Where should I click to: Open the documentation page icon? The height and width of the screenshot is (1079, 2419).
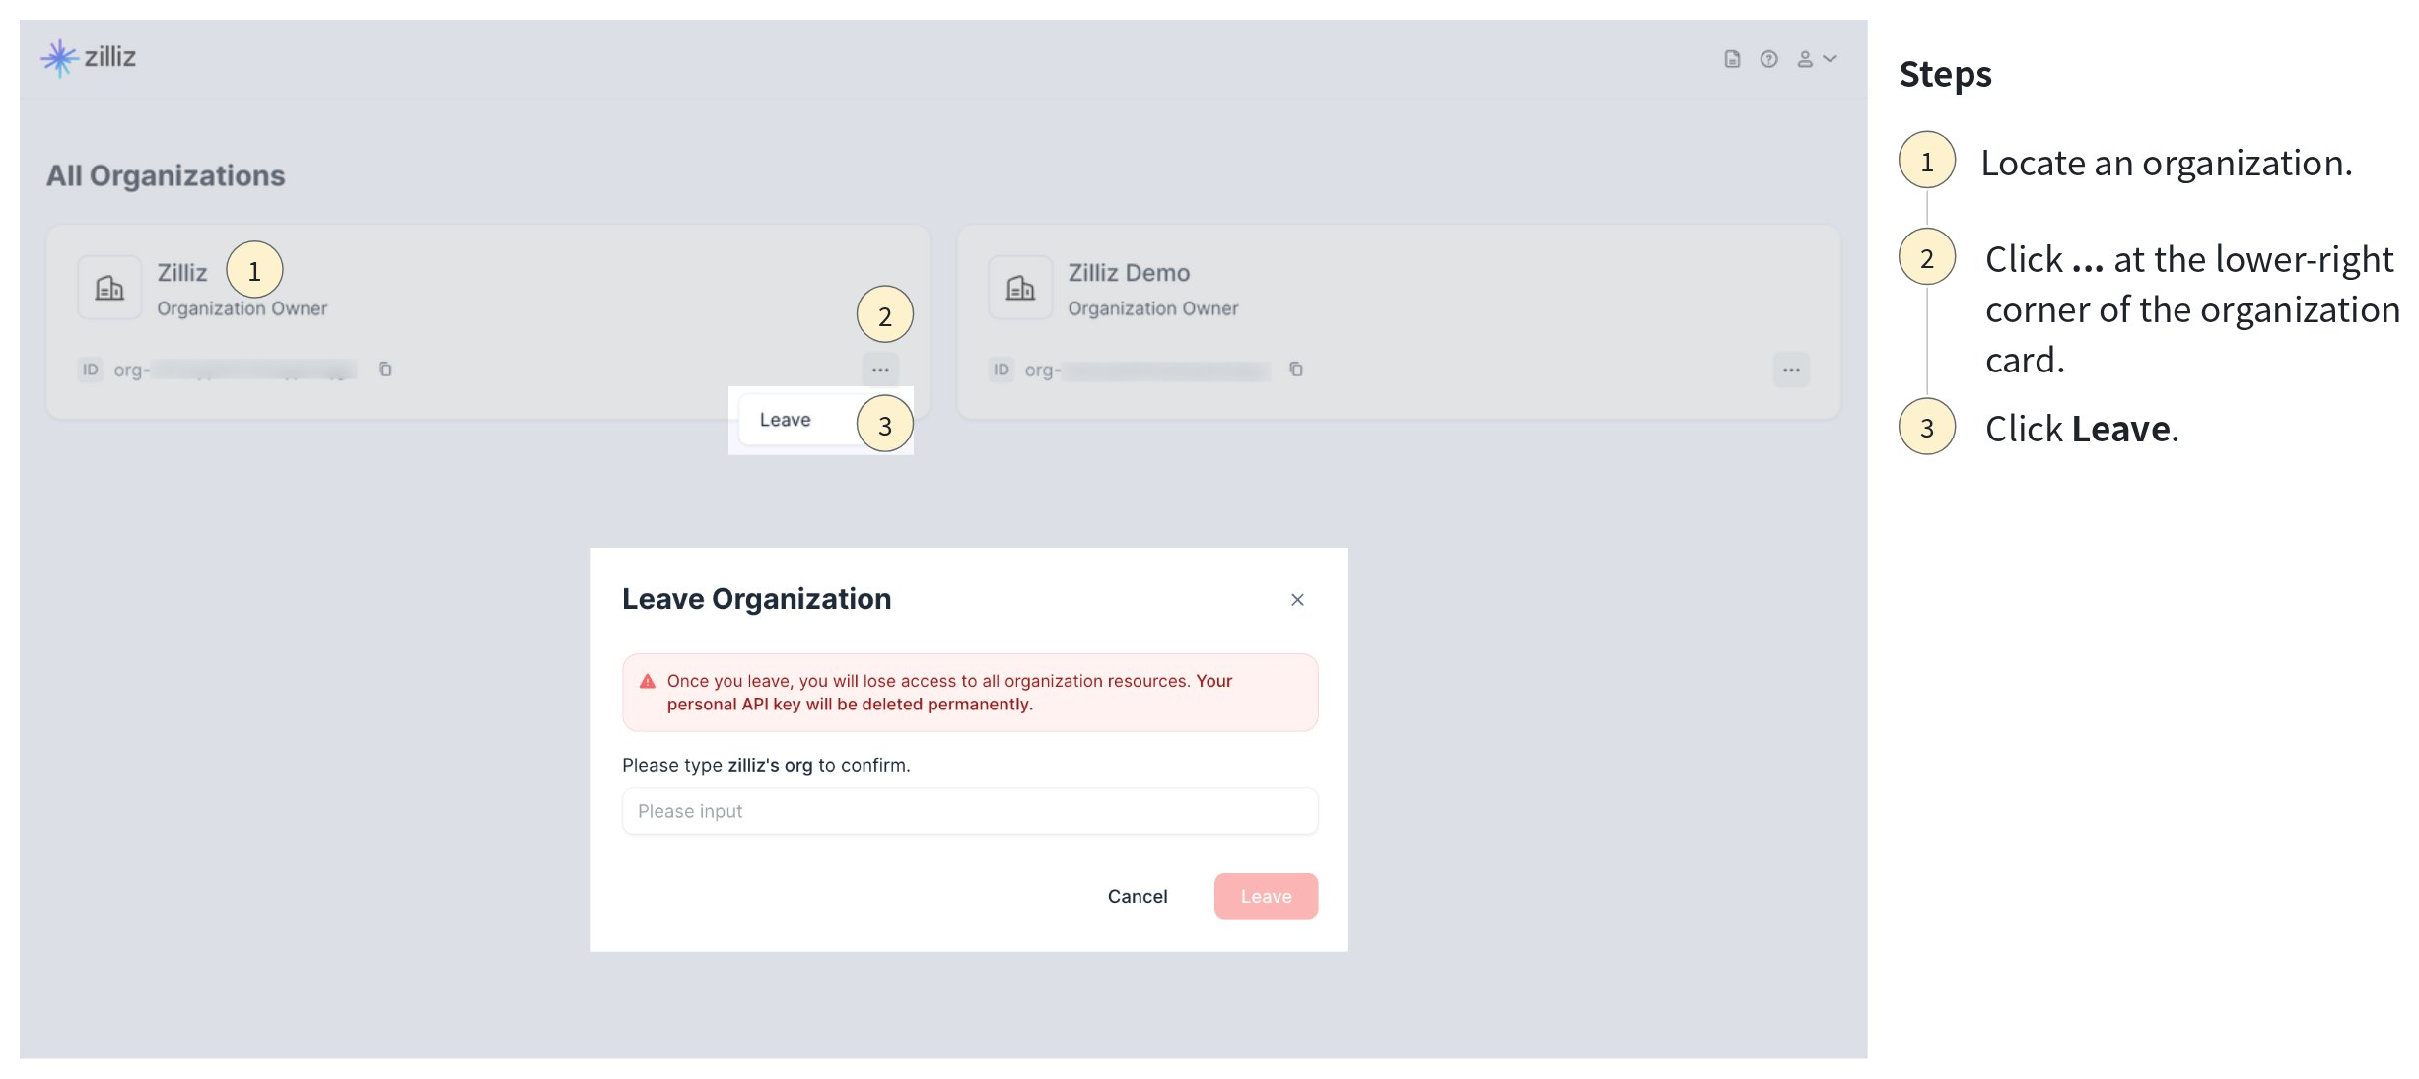point(1732,59)
